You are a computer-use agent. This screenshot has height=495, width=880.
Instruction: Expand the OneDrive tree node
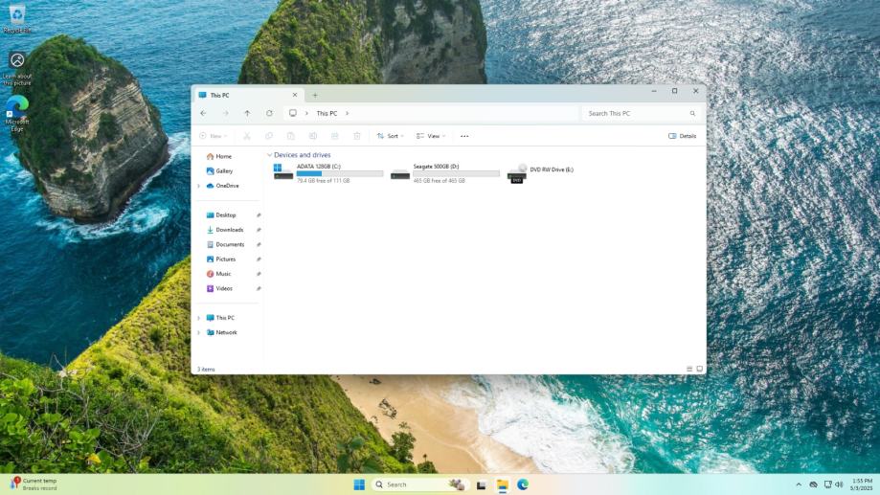(x=198, y=186)
